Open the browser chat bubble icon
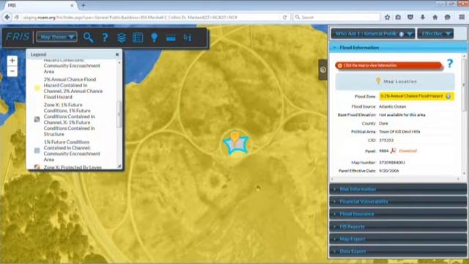 [x=447, y=18]
